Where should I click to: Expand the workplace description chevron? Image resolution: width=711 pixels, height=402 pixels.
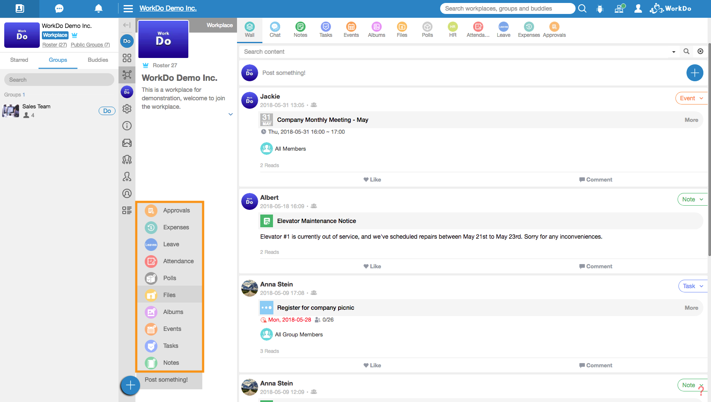point(231,114)
